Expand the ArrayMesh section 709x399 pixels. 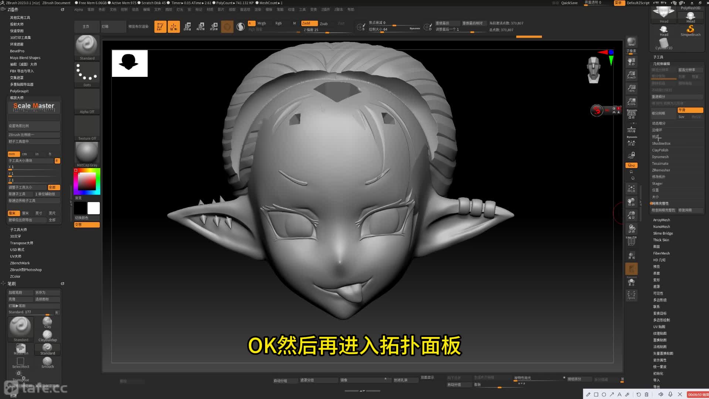pos(661,220)
